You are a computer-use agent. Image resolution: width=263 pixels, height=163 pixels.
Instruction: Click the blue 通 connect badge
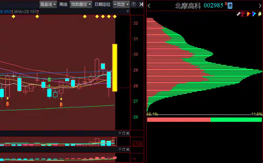coord(230,6)
